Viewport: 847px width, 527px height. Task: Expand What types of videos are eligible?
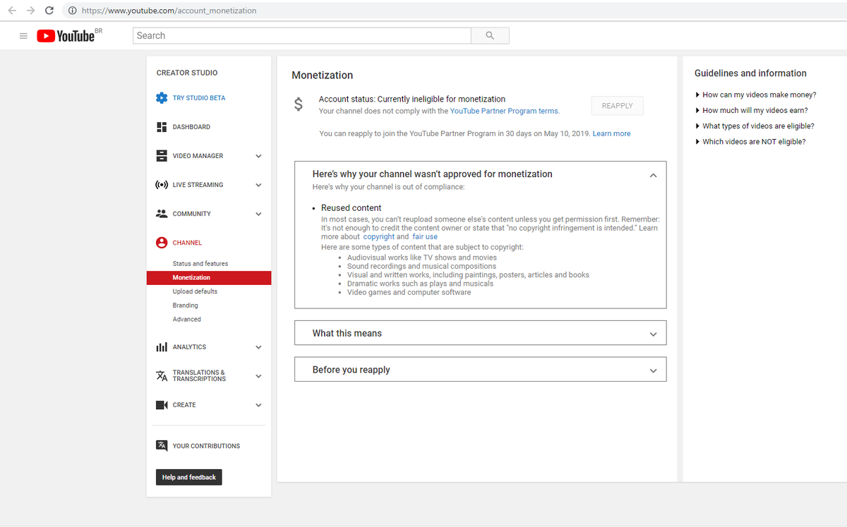tap(755, 126)
